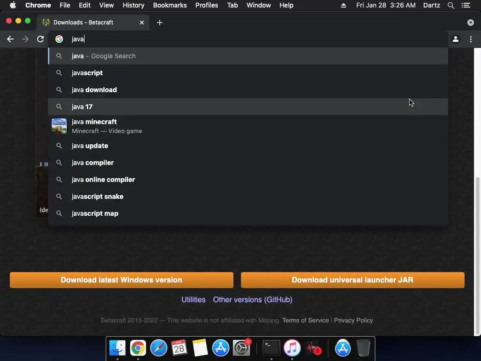
Task: Open the Utilities link
Action: tap(193, 299)
